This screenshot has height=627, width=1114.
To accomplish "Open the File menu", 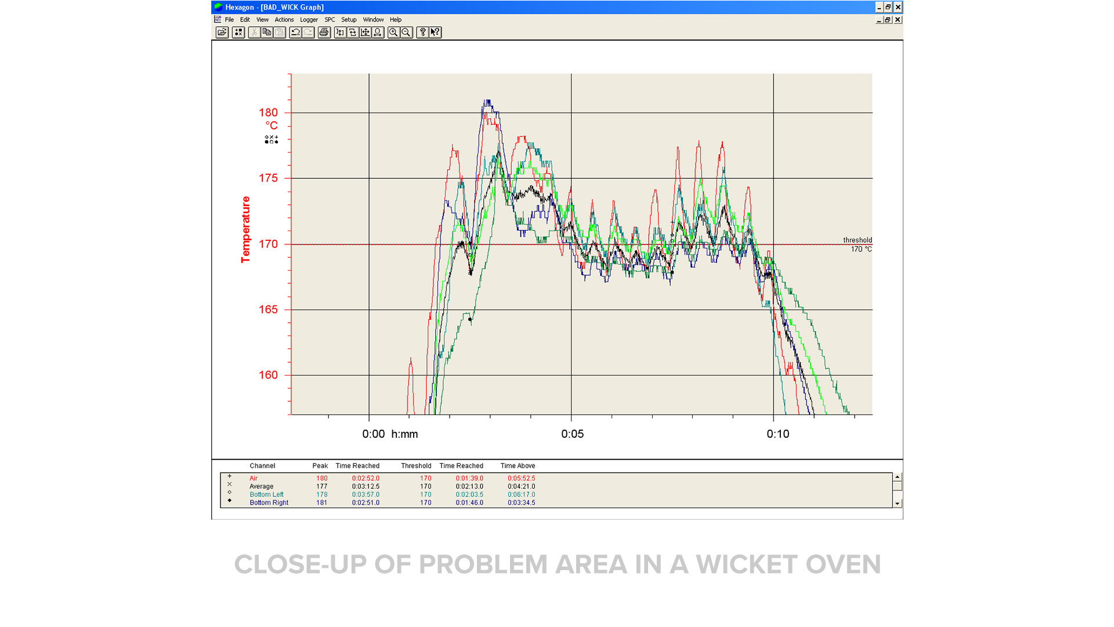I will click(x=229, y=20).
